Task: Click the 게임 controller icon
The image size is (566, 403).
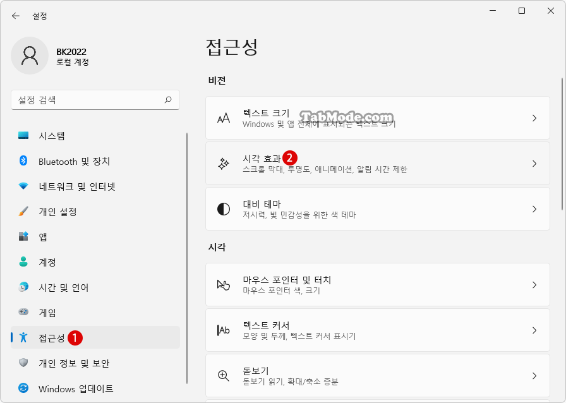Action: [23, 311]
